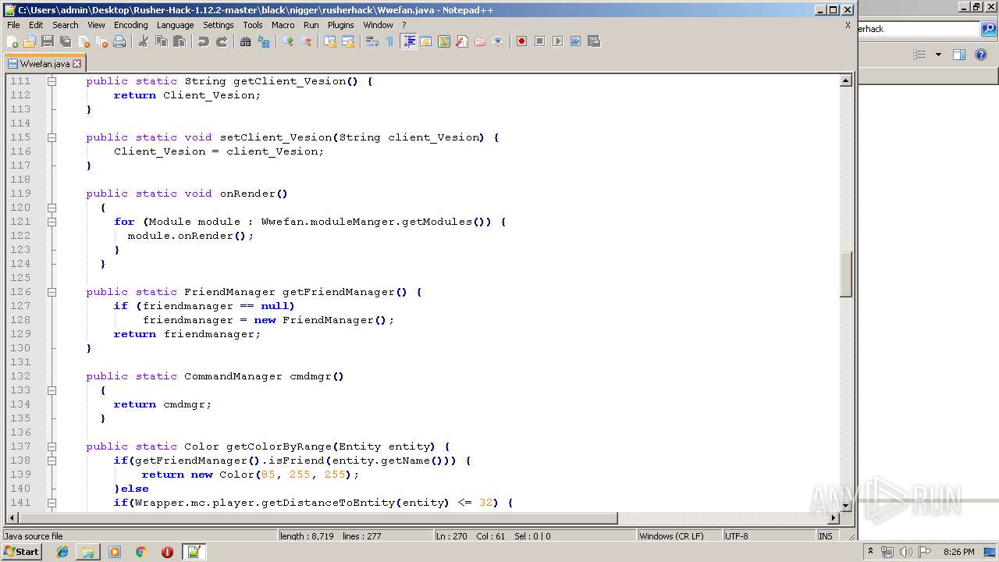Click the Close All toolbar icon

pyautogui.click(x=101, y=41)
